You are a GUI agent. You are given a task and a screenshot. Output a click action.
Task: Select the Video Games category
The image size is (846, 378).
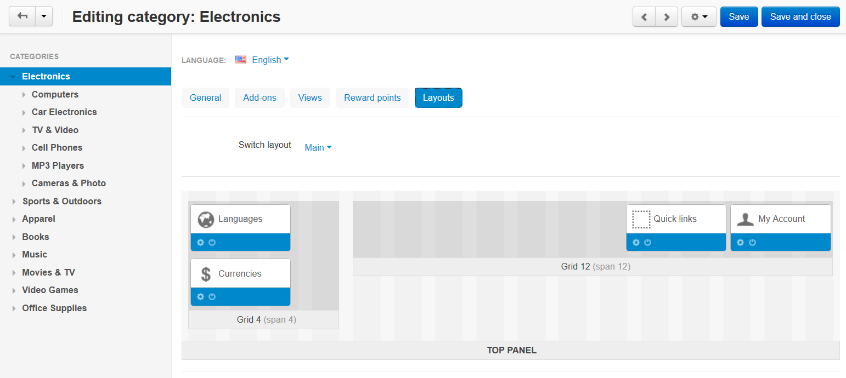[x=50, y=290]
